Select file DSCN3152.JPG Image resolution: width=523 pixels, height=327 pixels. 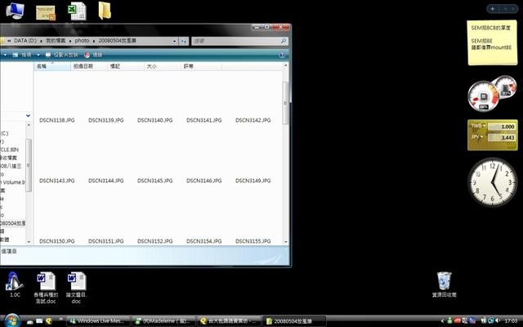click(x=154, y=241)
